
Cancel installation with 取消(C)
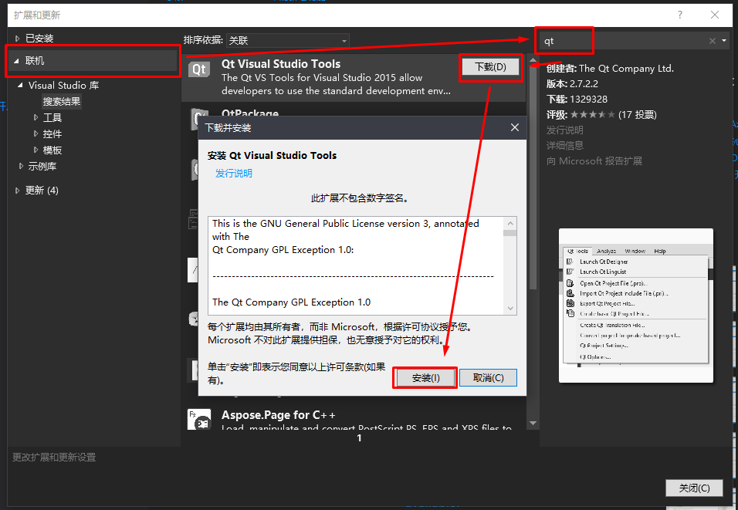coord(488,377)
